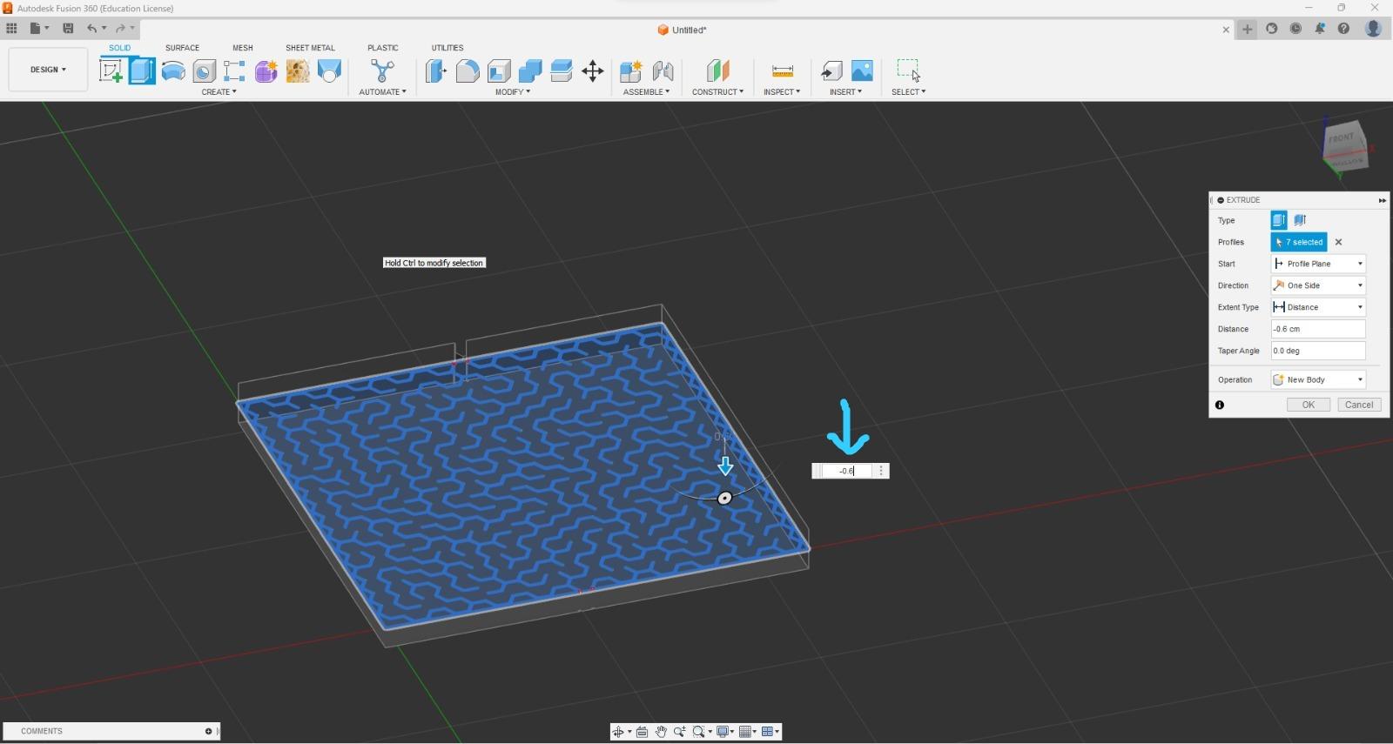Select the Rectangular Pattern tool icon
Screen dimensions: 1393x744
coord(234,70)
